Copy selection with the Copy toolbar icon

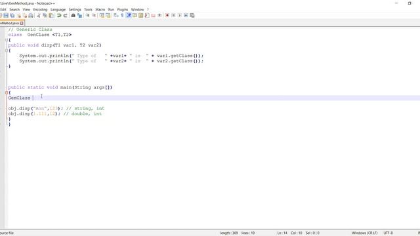(x=45, y=16)
